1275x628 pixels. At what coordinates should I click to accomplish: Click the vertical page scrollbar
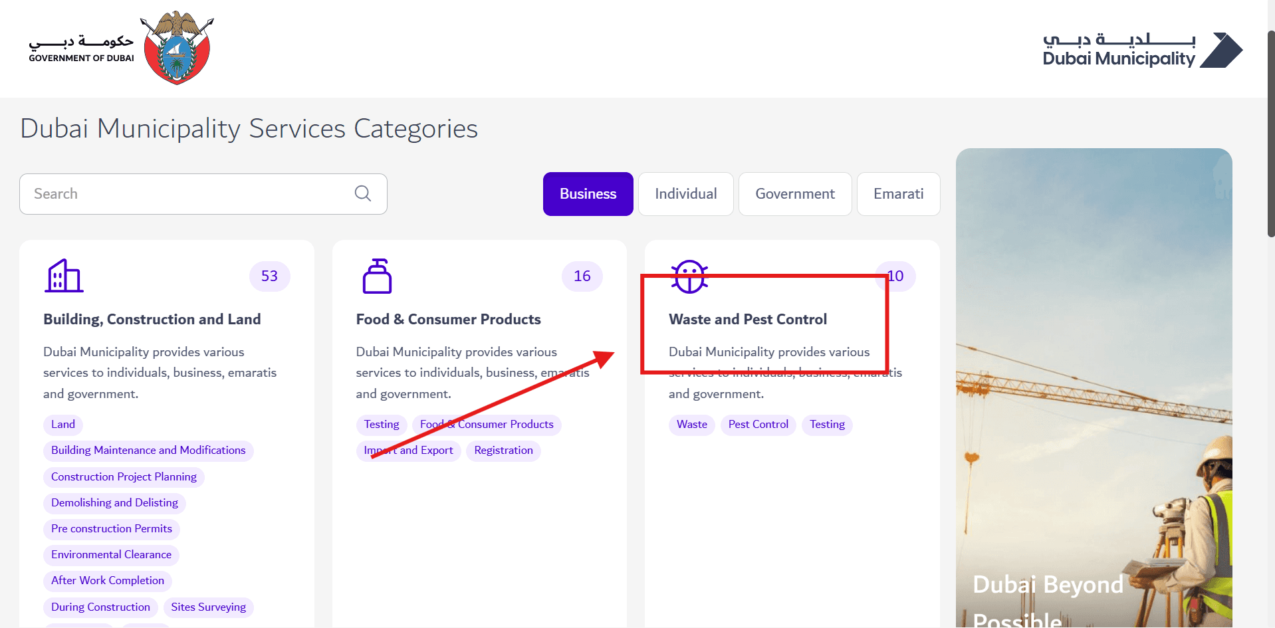1270,133
